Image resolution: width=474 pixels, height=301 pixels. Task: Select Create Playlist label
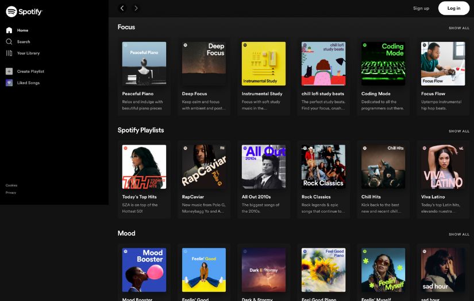point(30,72)
